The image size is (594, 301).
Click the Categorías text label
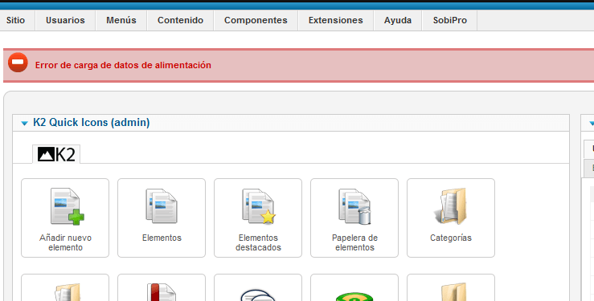point(451,238)
